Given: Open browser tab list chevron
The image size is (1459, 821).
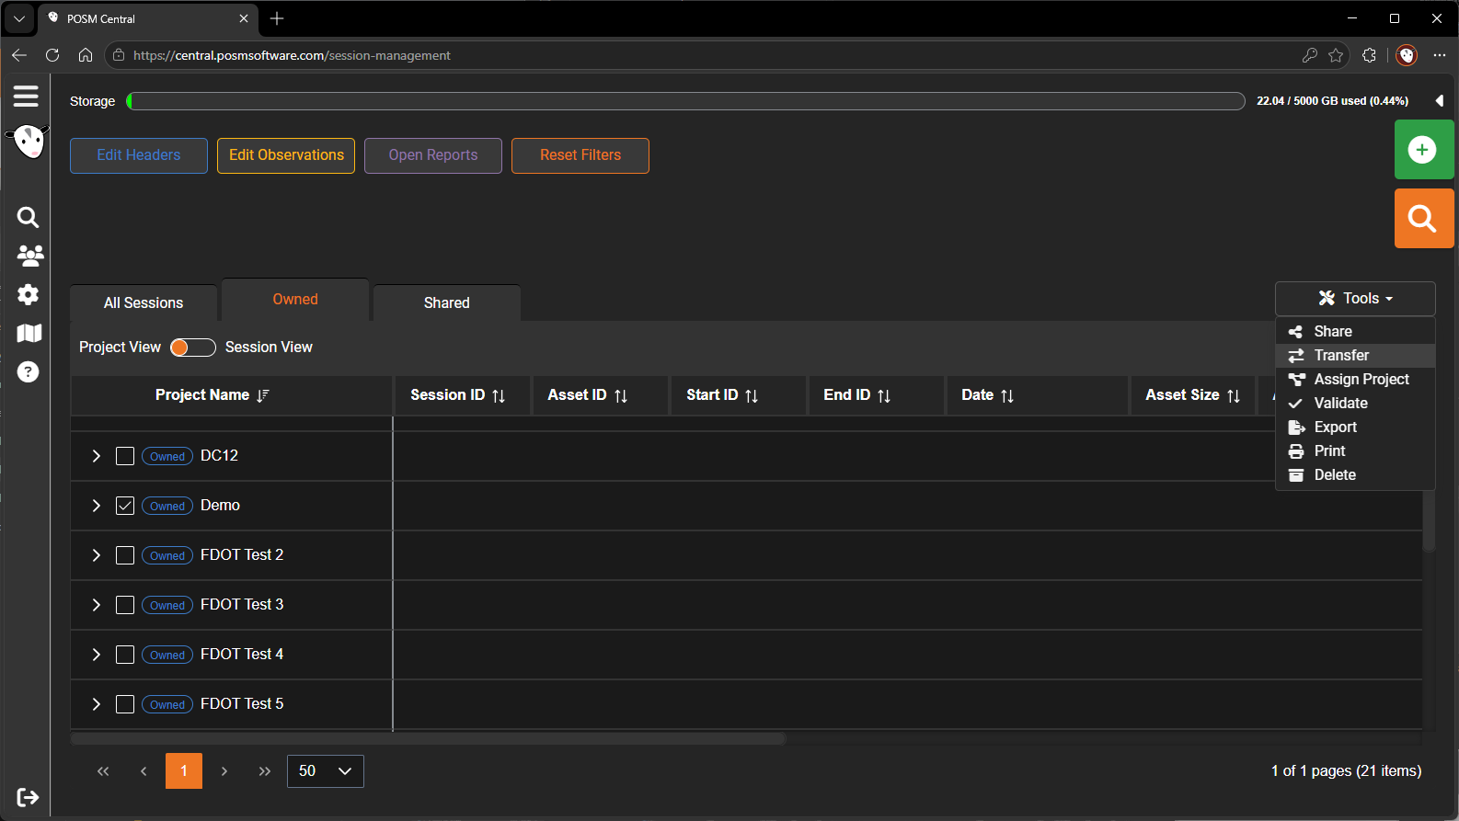Looking at the screenshot, I should click(x=18, y=18).
